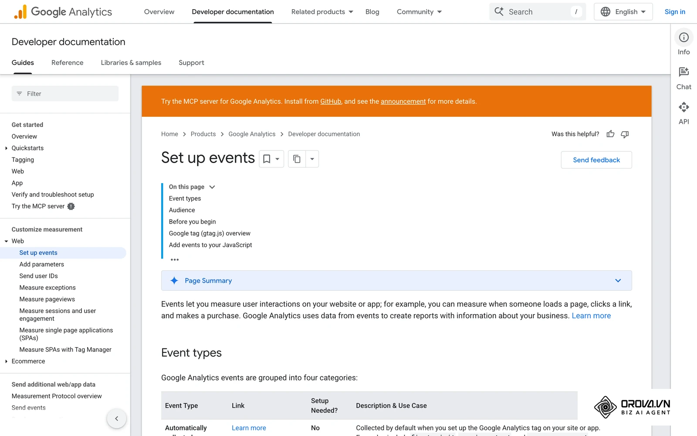Image resolution: width=697 pixels, height=436 pixels.
Task: Expand the Page Summary panel chevron
Action: click(618, 280)
